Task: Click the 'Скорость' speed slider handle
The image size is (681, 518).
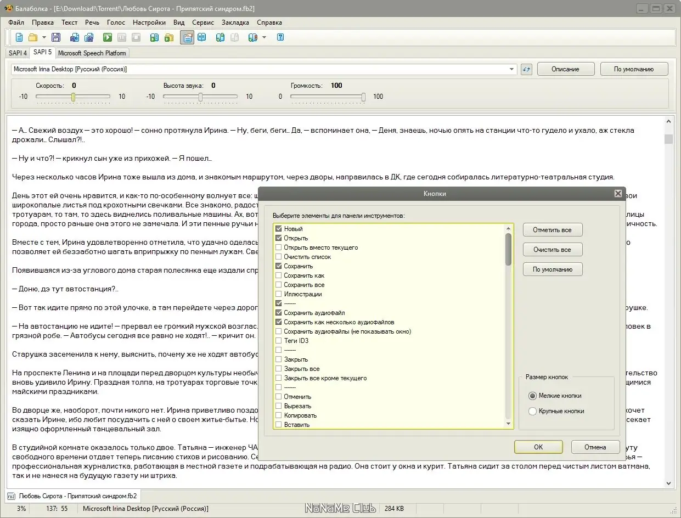Action: [73, 97]
